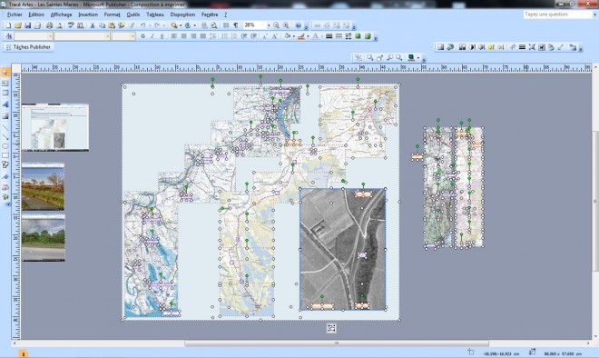Viewport: 599px width, 358px height.
Task: Click the Insert Picture icon in Picture toolbar
Action: 440,47
